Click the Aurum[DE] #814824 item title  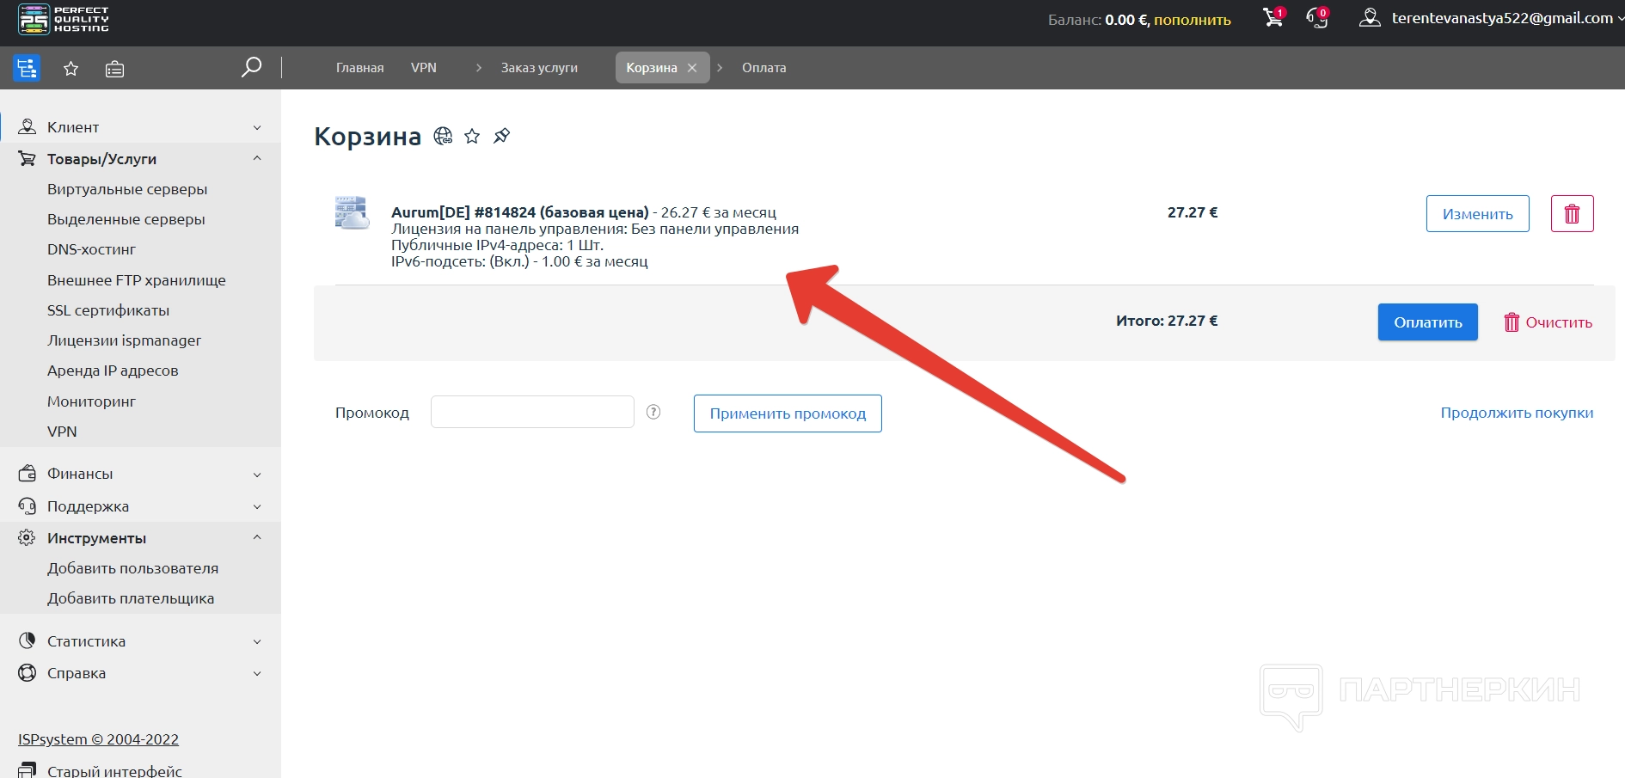[520, 212]
